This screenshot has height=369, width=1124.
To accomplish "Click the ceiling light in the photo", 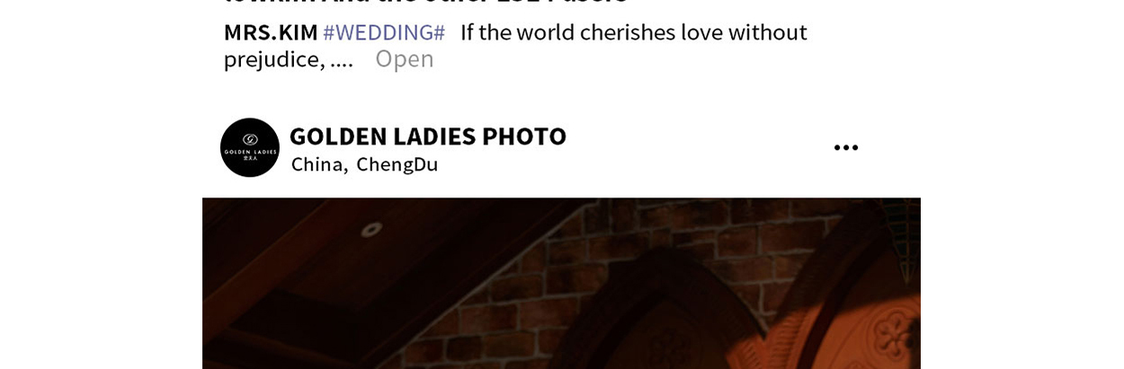I will [369, 231].
